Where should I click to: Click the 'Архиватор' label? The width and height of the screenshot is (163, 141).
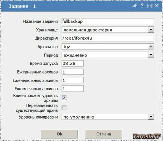point(48,47)
